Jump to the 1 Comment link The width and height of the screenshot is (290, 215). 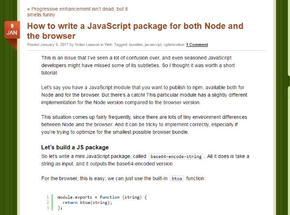coord(197,45)
